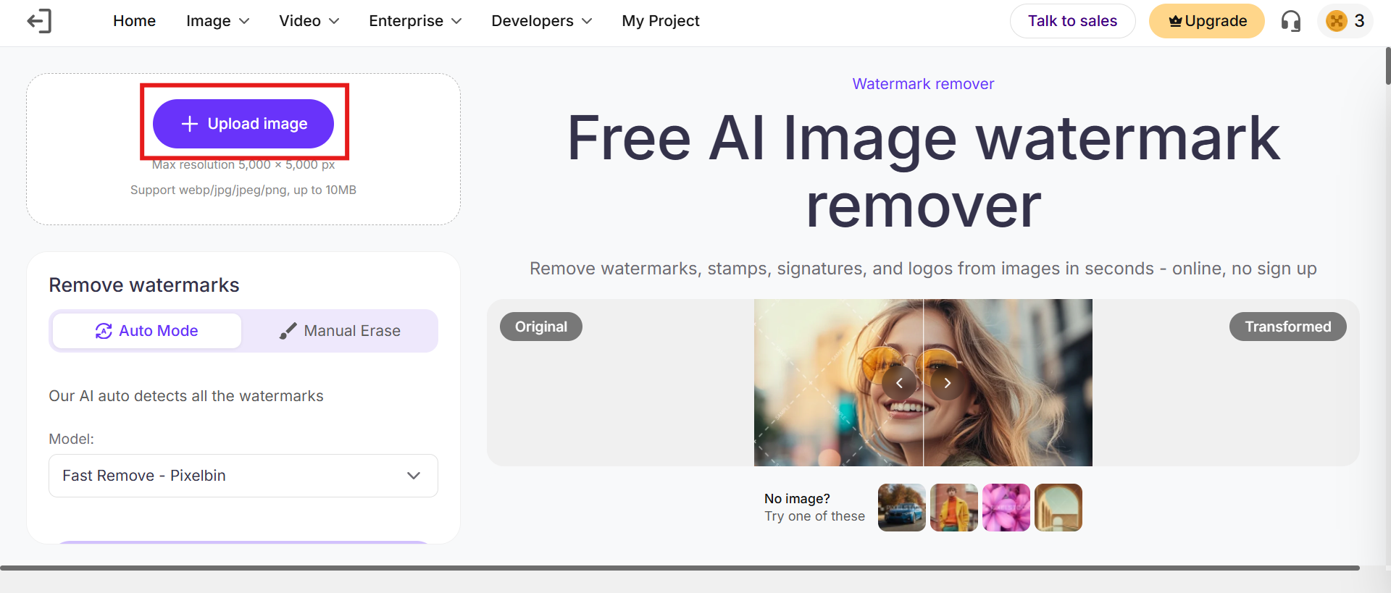The height and width of the screenshot is (593, 1391).
Task: Click the horizontal scrollbar at the bottom
Action: point(680,568)
